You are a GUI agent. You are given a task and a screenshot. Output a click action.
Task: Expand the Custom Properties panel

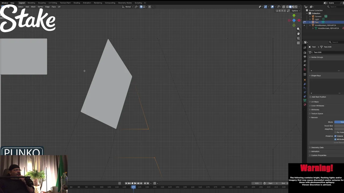click(x=318, y=155)
